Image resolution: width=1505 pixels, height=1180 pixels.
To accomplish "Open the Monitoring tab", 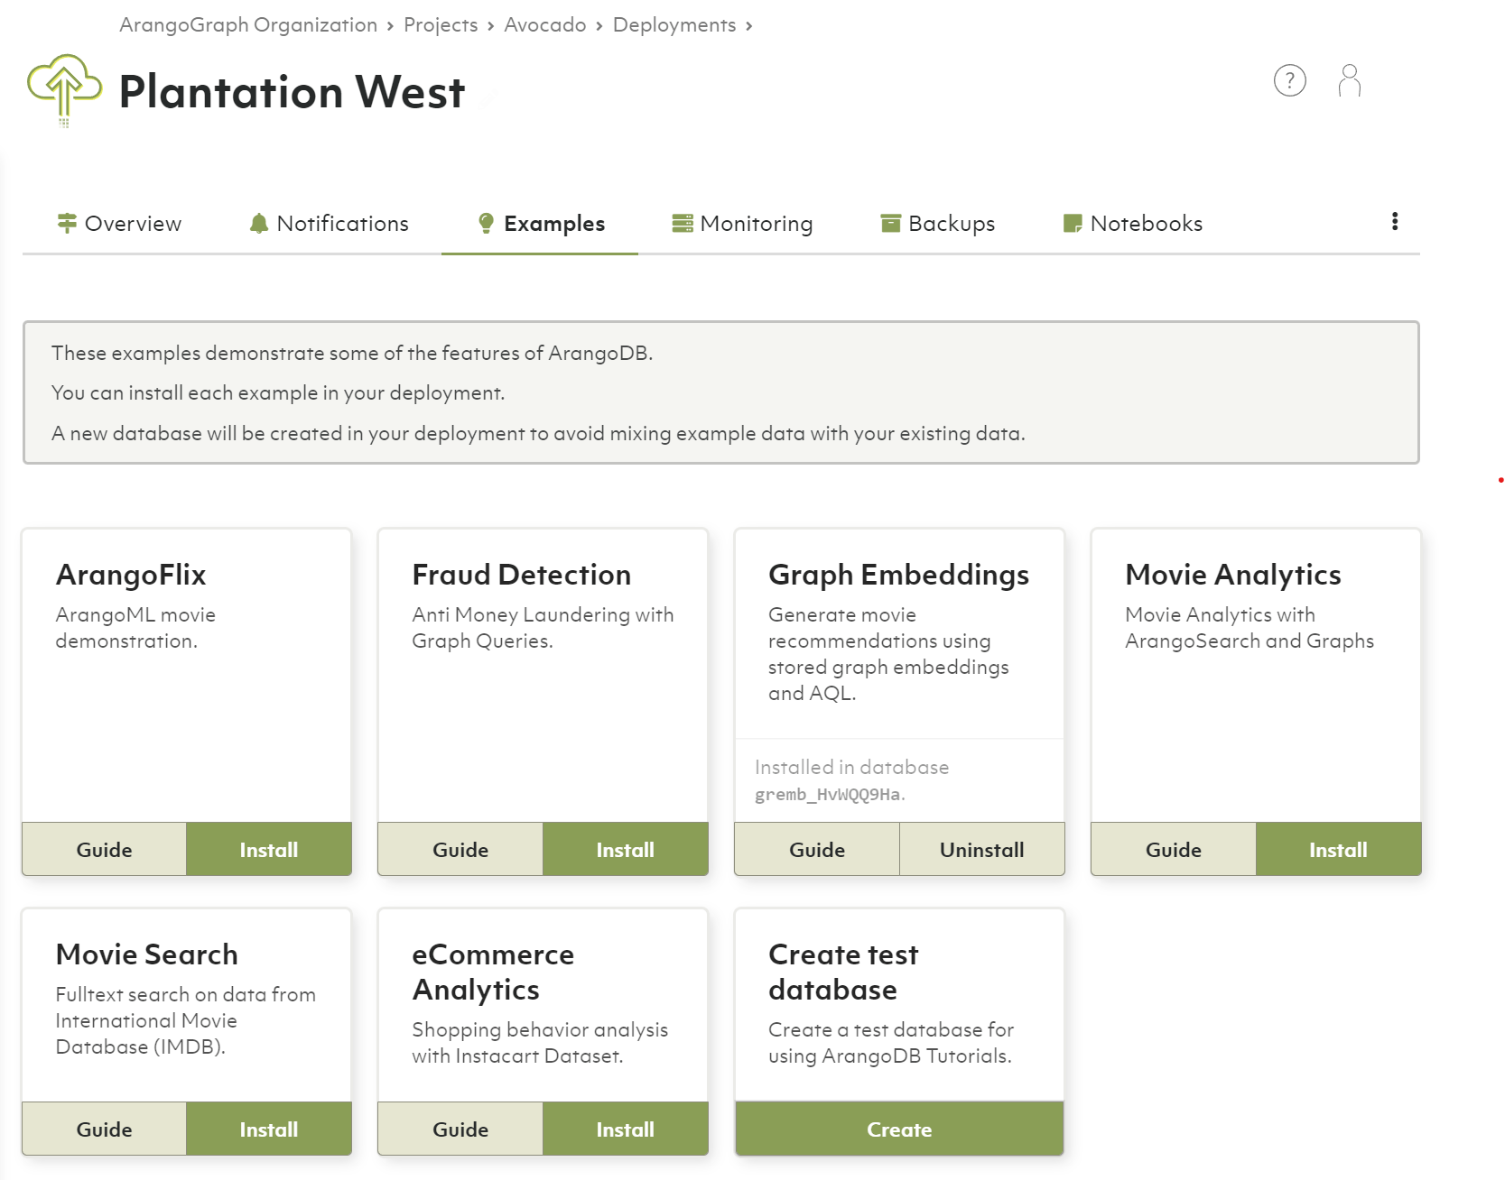I will coord(742,223).
